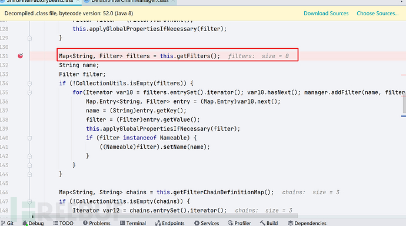Image resolution: width=406 pixels, height=226 pixels.
Task: Click the vertical editor scrollbar thumb
Action: coord(404,104)
